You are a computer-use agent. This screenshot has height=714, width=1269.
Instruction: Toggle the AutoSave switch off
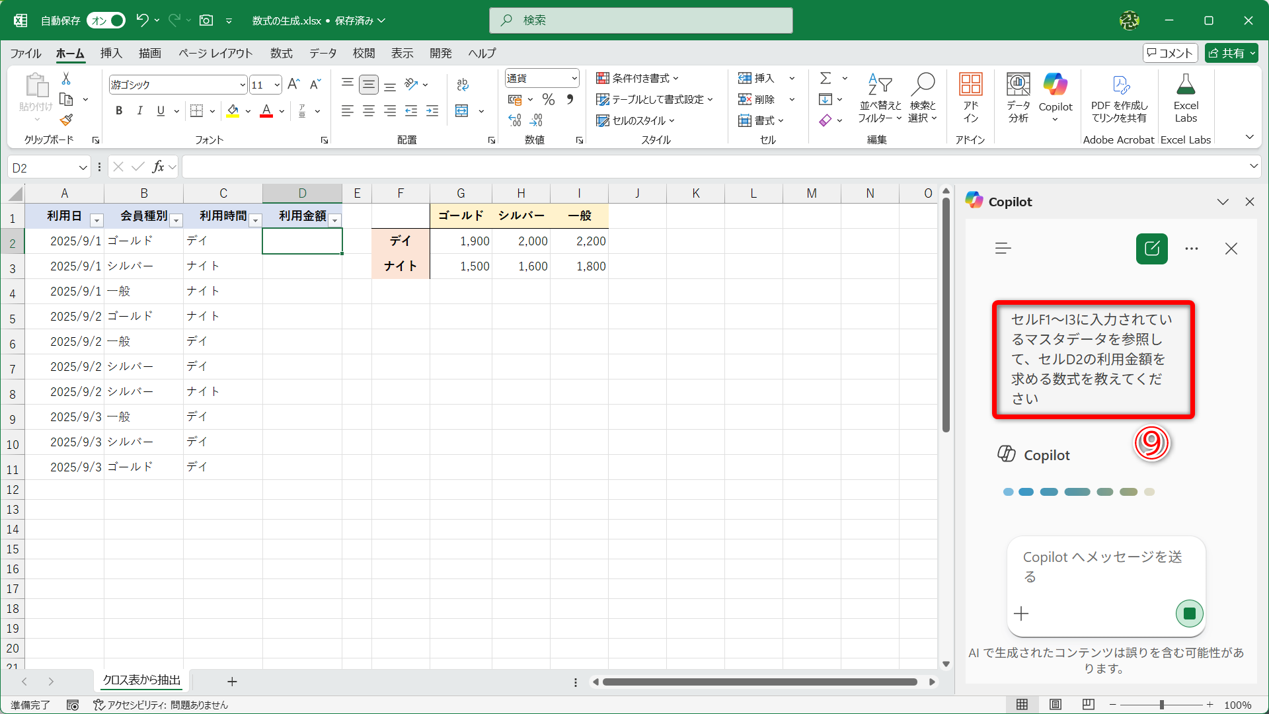[107, 20]
